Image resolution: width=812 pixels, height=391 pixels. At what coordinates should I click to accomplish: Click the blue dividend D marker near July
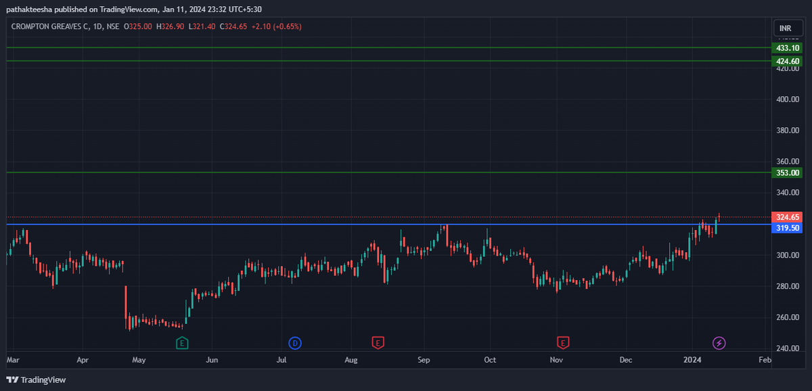tap(294, 343)
